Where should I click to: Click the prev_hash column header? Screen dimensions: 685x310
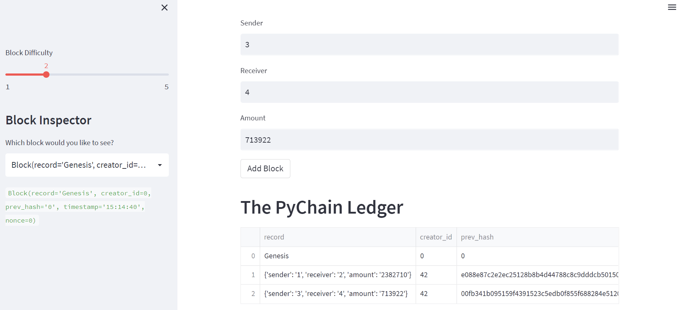477,237
